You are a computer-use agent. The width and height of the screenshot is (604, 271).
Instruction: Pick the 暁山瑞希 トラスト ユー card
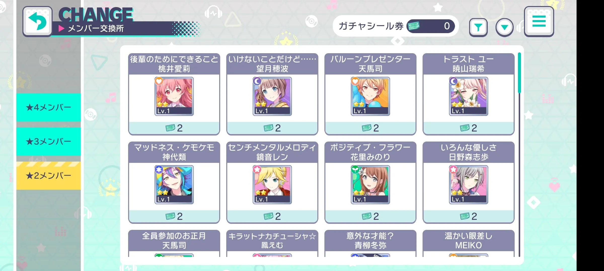(x=469, y=96)
